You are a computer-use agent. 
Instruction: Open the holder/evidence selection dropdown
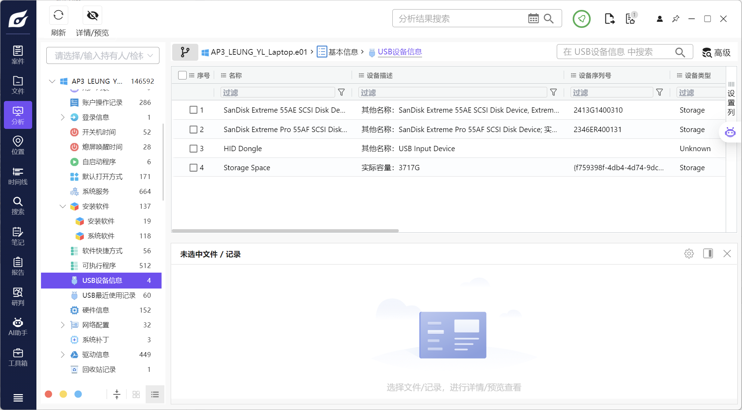103,55
